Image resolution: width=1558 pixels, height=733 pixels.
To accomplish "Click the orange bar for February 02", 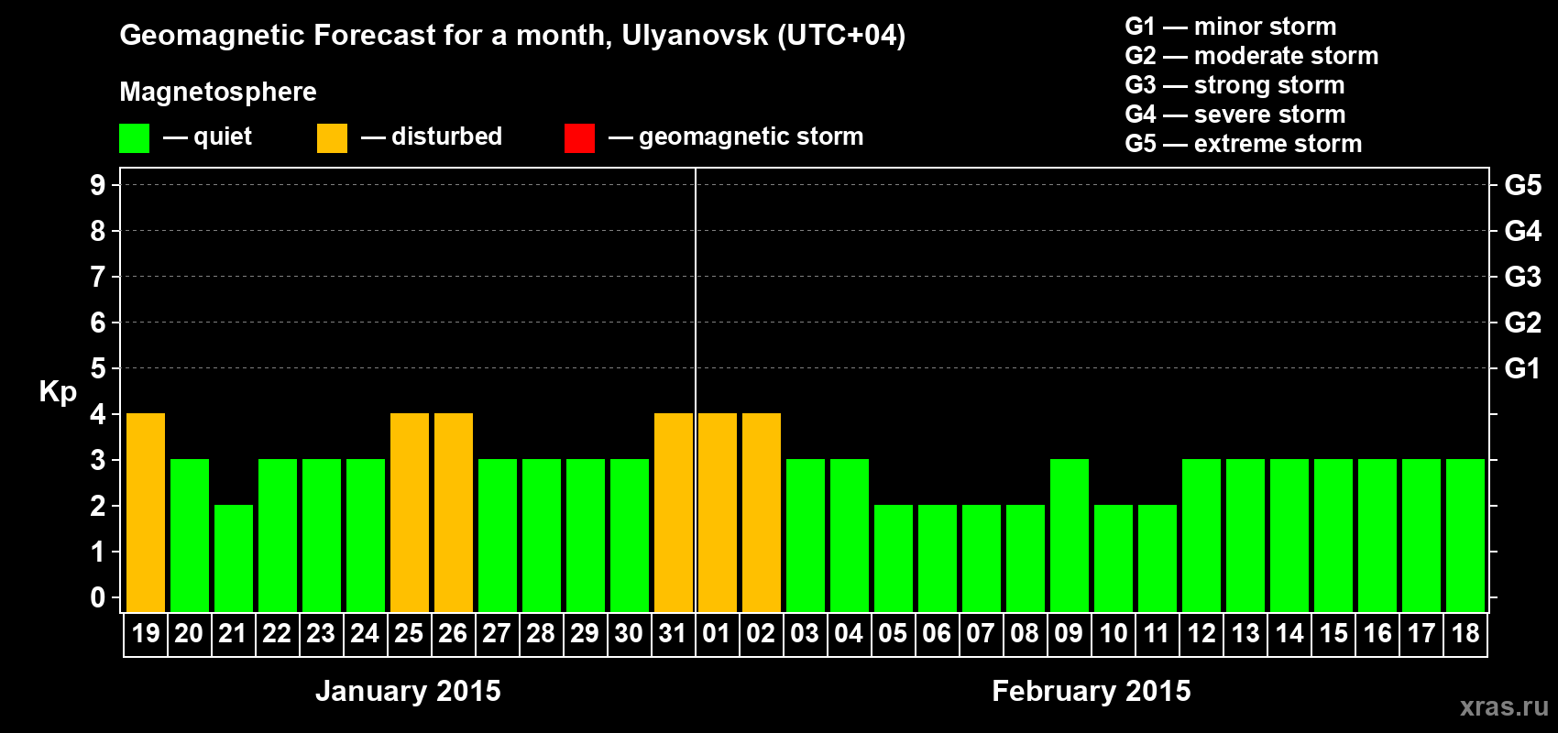I will tap(762, 513).
